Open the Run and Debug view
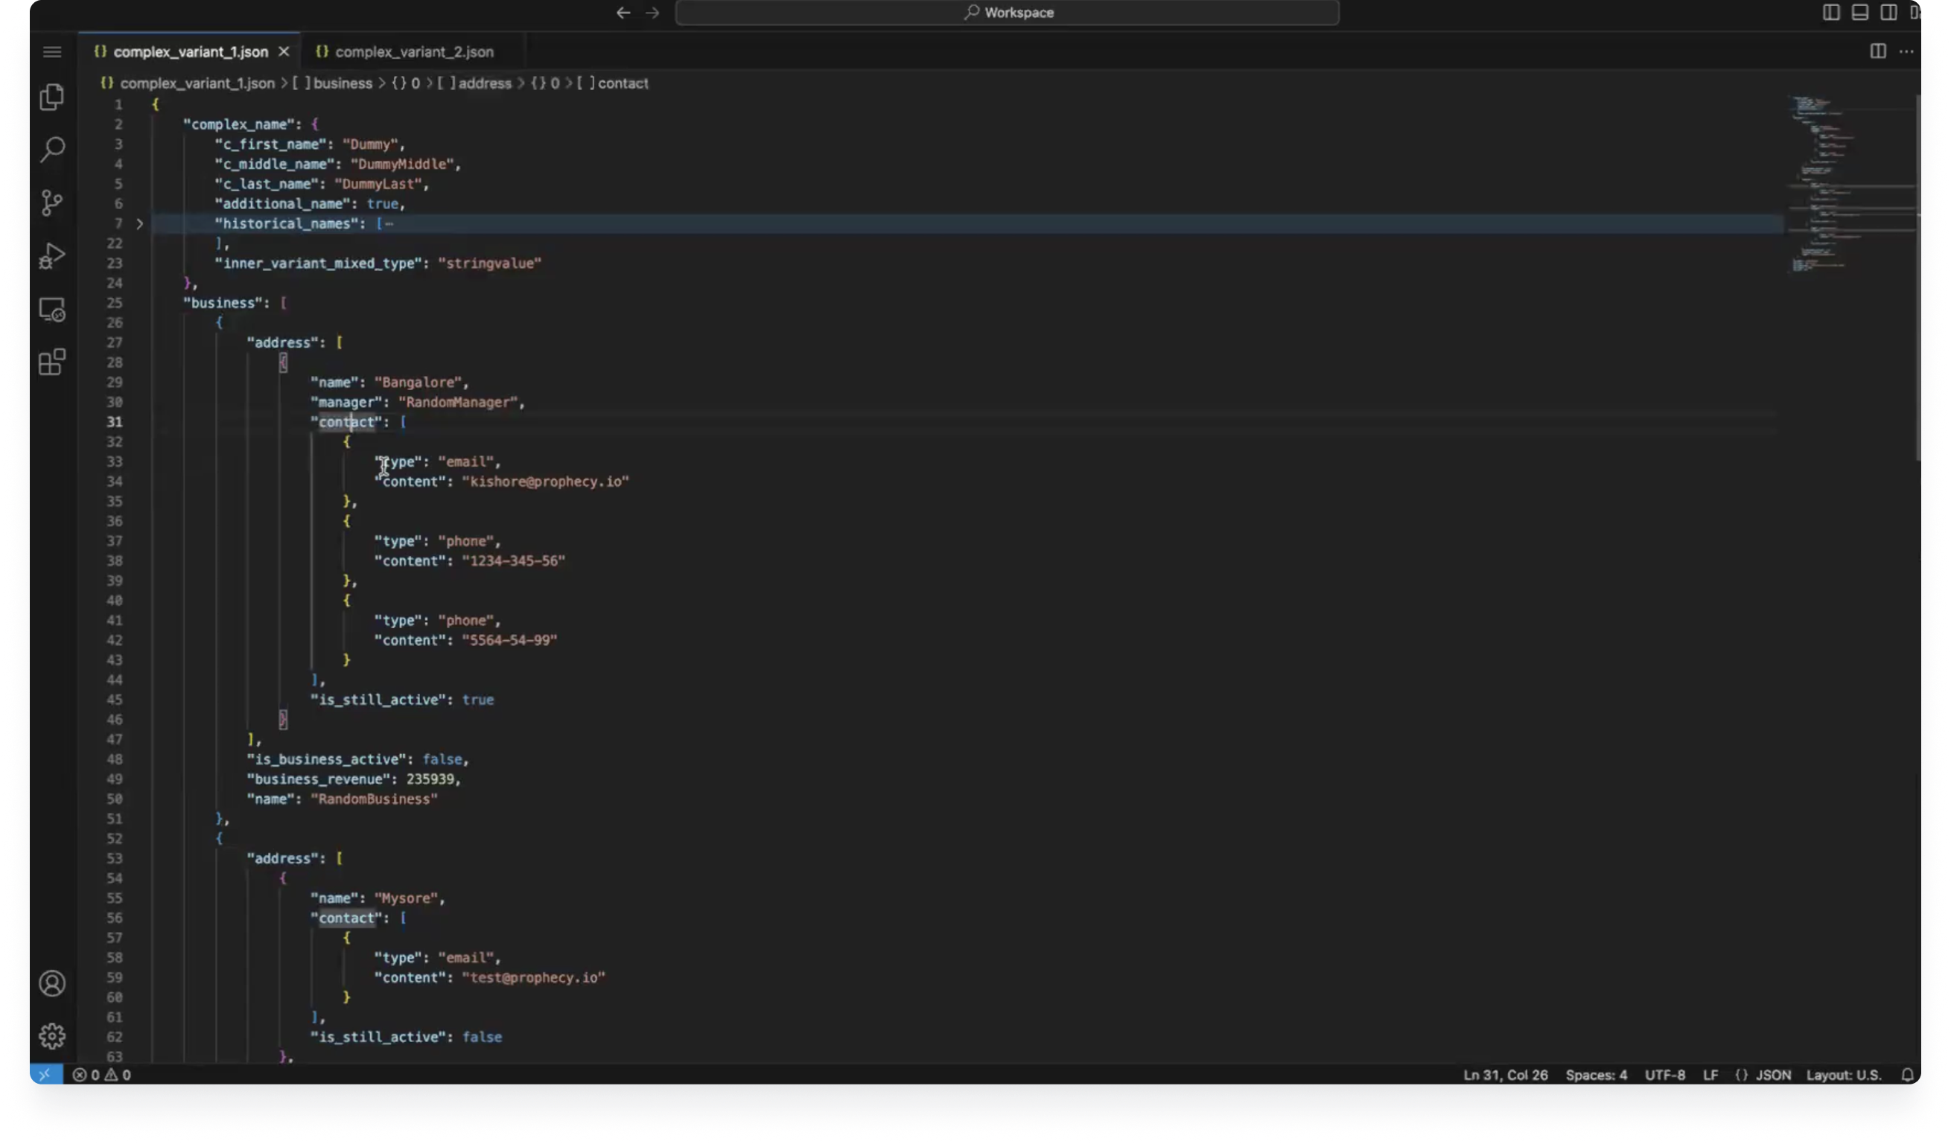 coord(52,256)
